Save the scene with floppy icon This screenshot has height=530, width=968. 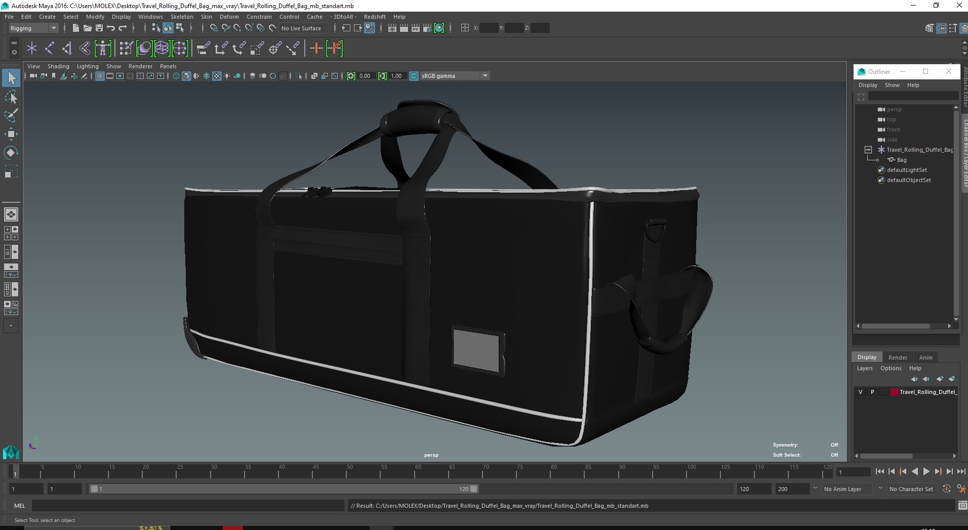99,28
